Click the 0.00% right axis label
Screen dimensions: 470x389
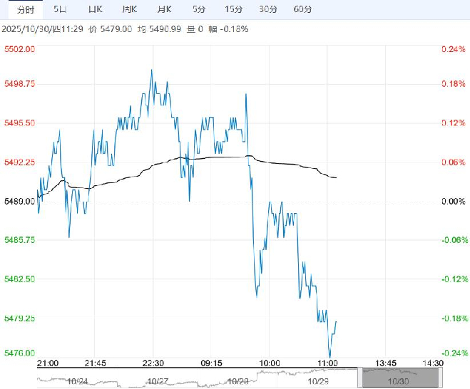pos(452,202)
